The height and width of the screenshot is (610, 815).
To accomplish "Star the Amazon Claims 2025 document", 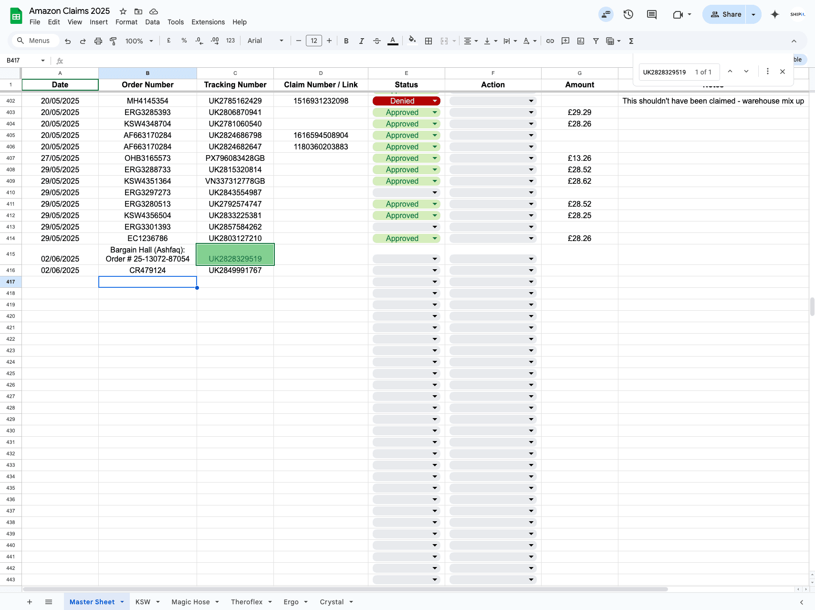I will click(x=123, y=11).
